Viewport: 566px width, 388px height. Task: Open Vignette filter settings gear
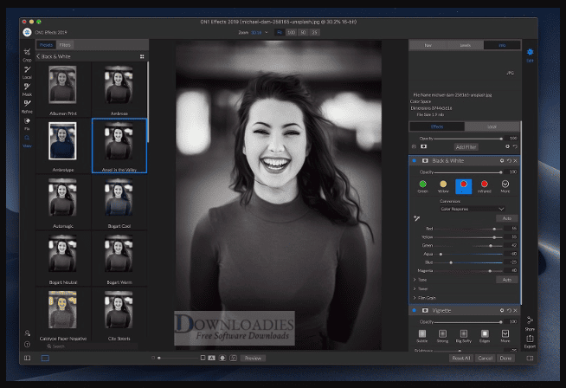point(502,310)
